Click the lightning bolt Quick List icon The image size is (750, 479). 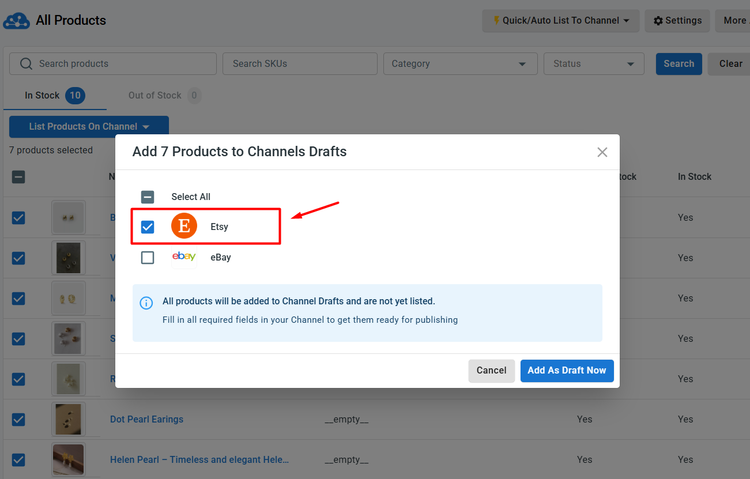pos(496,21)
